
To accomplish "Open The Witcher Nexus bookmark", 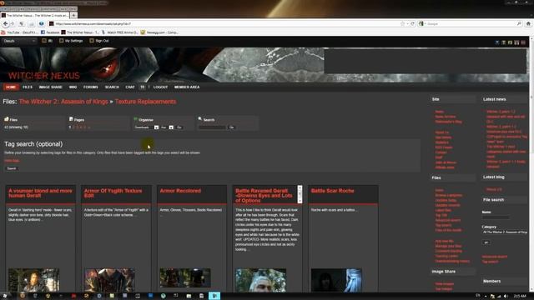I will coord(80,32).
